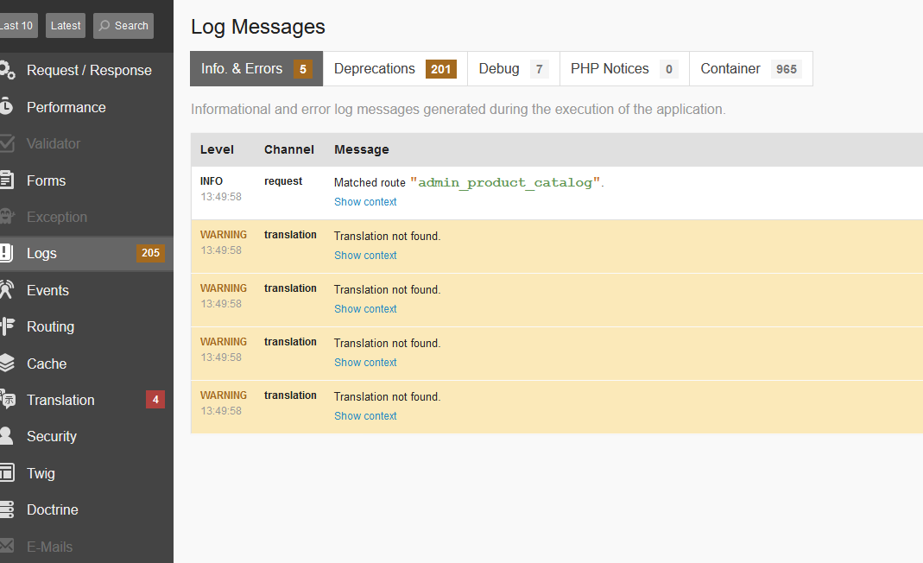The width and height of the screenshot is (923, 563).
Task: Select the Routing signpost icon
Action: [x=7, y=326]
